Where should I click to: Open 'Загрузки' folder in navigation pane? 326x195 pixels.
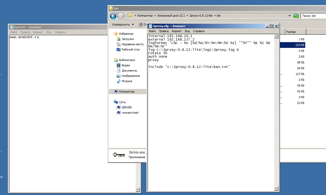pyautogui.click(x=128, y=39)
